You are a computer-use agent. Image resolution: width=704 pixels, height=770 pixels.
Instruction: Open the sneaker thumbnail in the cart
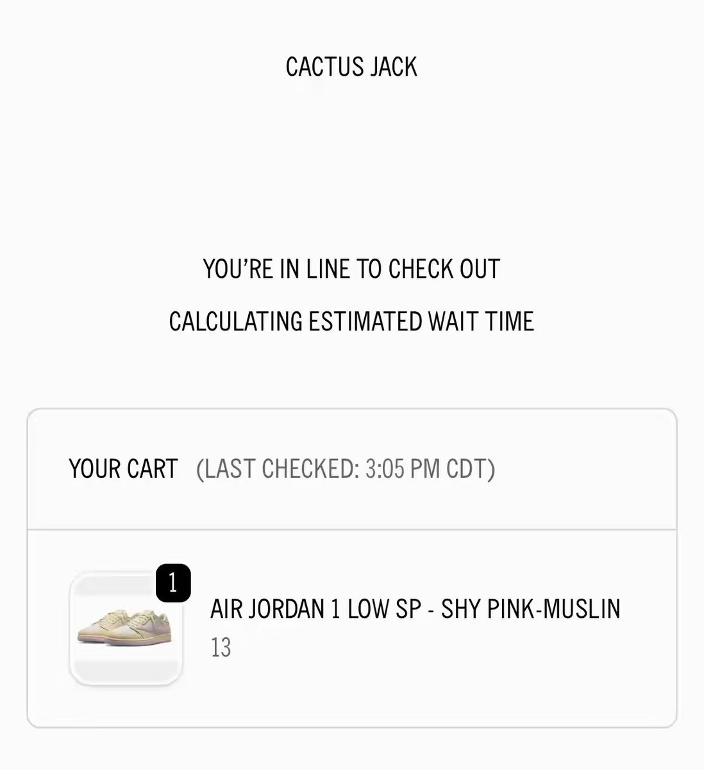tap(126, 628)
